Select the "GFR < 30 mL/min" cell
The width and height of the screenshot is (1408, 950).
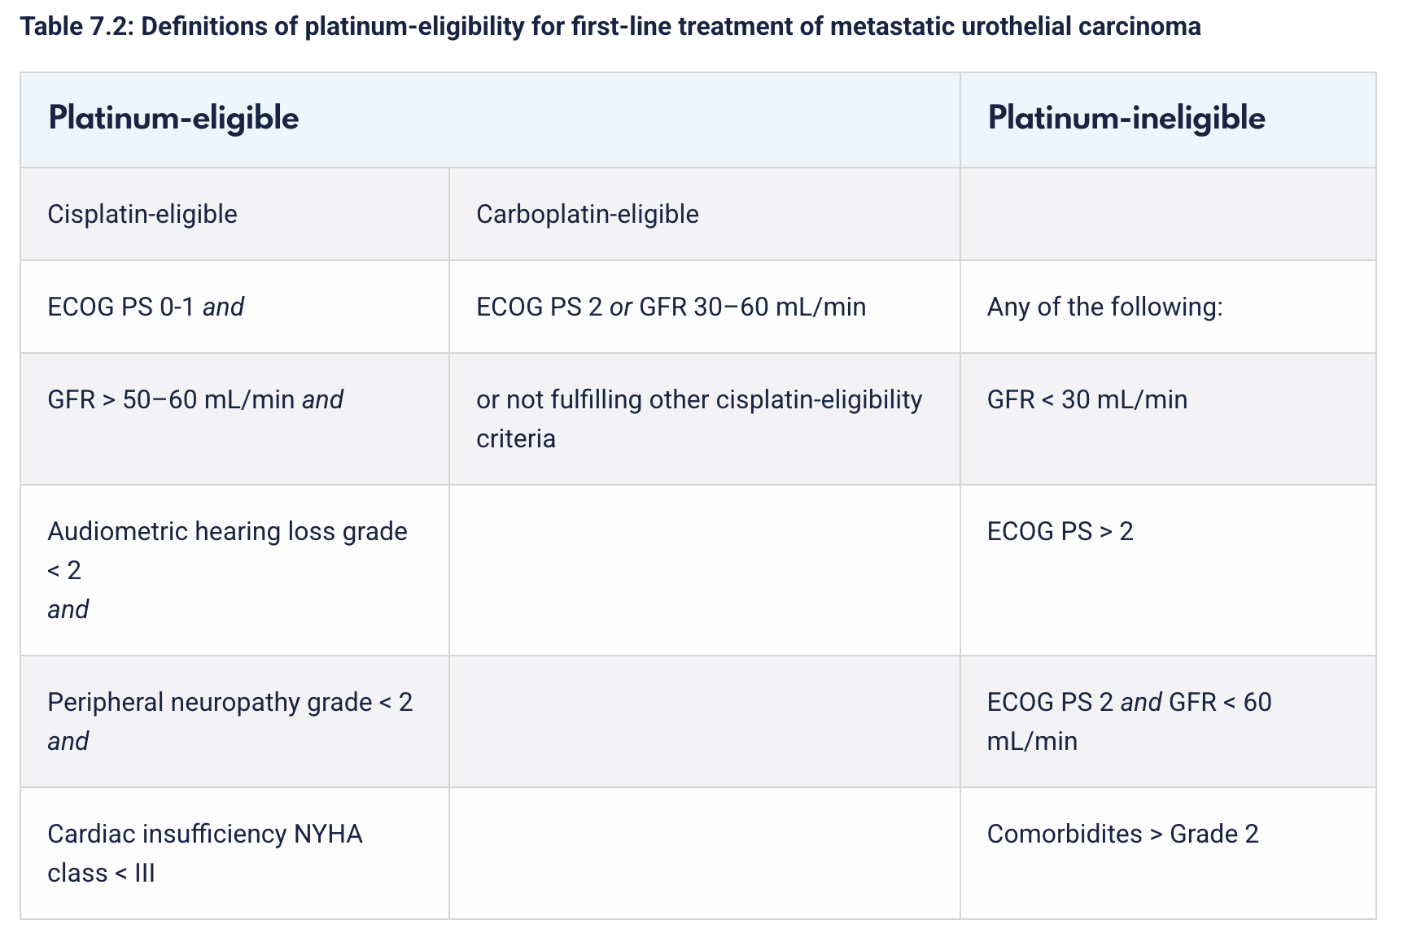[x=1087, y=400]
